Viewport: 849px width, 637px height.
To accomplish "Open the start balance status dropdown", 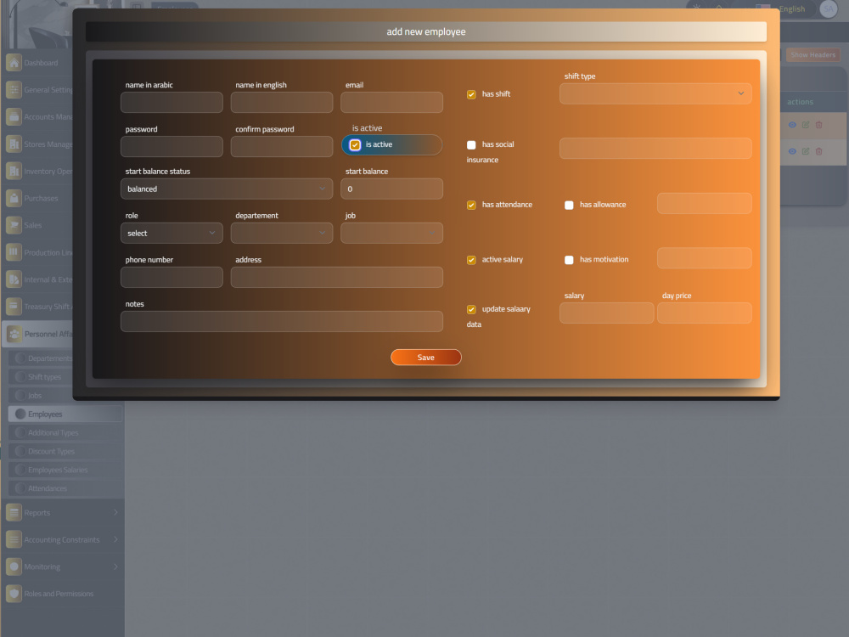I will click(x=227, y=189).
